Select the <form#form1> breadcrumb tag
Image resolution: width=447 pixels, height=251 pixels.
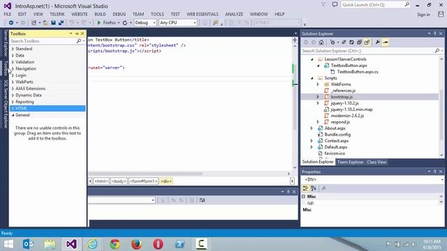[x=143, y=181]
